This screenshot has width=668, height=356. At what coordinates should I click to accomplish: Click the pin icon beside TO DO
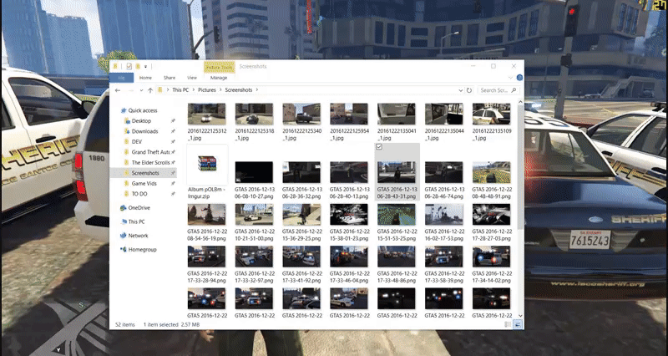tap(173, 194)
